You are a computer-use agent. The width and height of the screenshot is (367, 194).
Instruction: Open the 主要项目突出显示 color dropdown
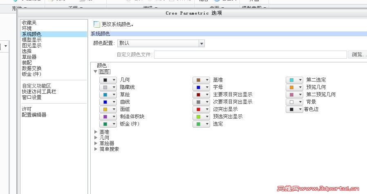coord(201,95)
